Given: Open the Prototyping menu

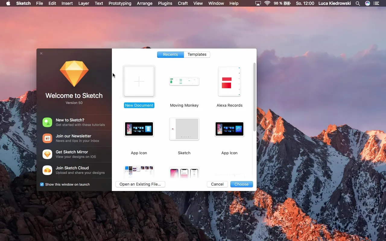Looking at the screenshot, I should [x=120, y=3].
